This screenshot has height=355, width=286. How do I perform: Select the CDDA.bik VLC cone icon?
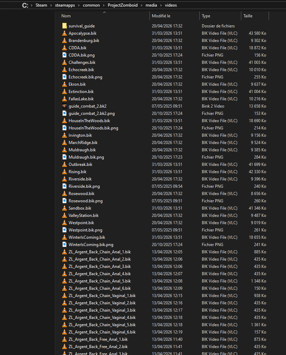click(64, 48)
